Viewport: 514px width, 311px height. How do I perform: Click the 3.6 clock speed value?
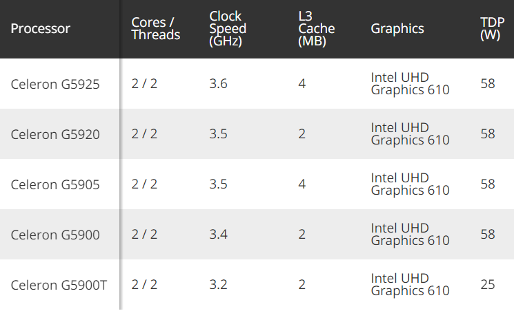coord(218,84)
